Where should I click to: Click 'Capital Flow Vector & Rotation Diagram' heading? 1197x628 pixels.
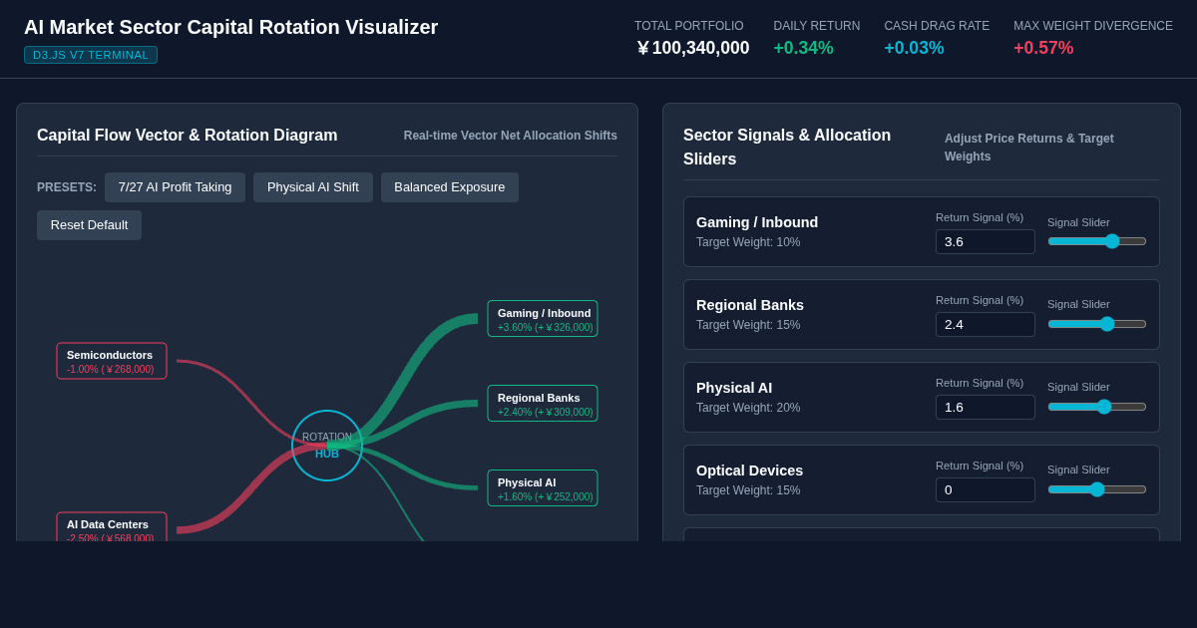[x=188, y=136]
